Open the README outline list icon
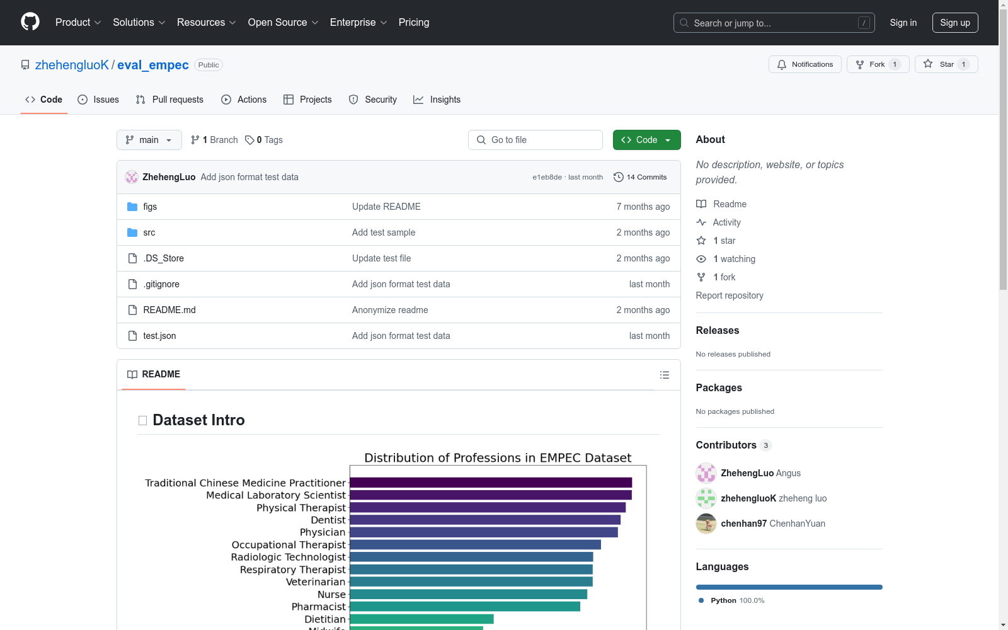Screen dimensions: 1008x630 click(665, 375)
